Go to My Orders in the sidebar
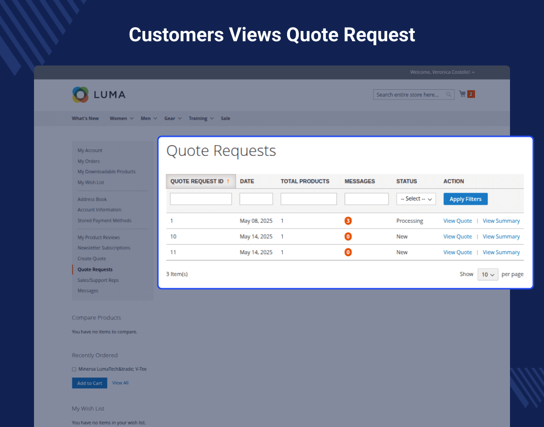 pos(88,161)
